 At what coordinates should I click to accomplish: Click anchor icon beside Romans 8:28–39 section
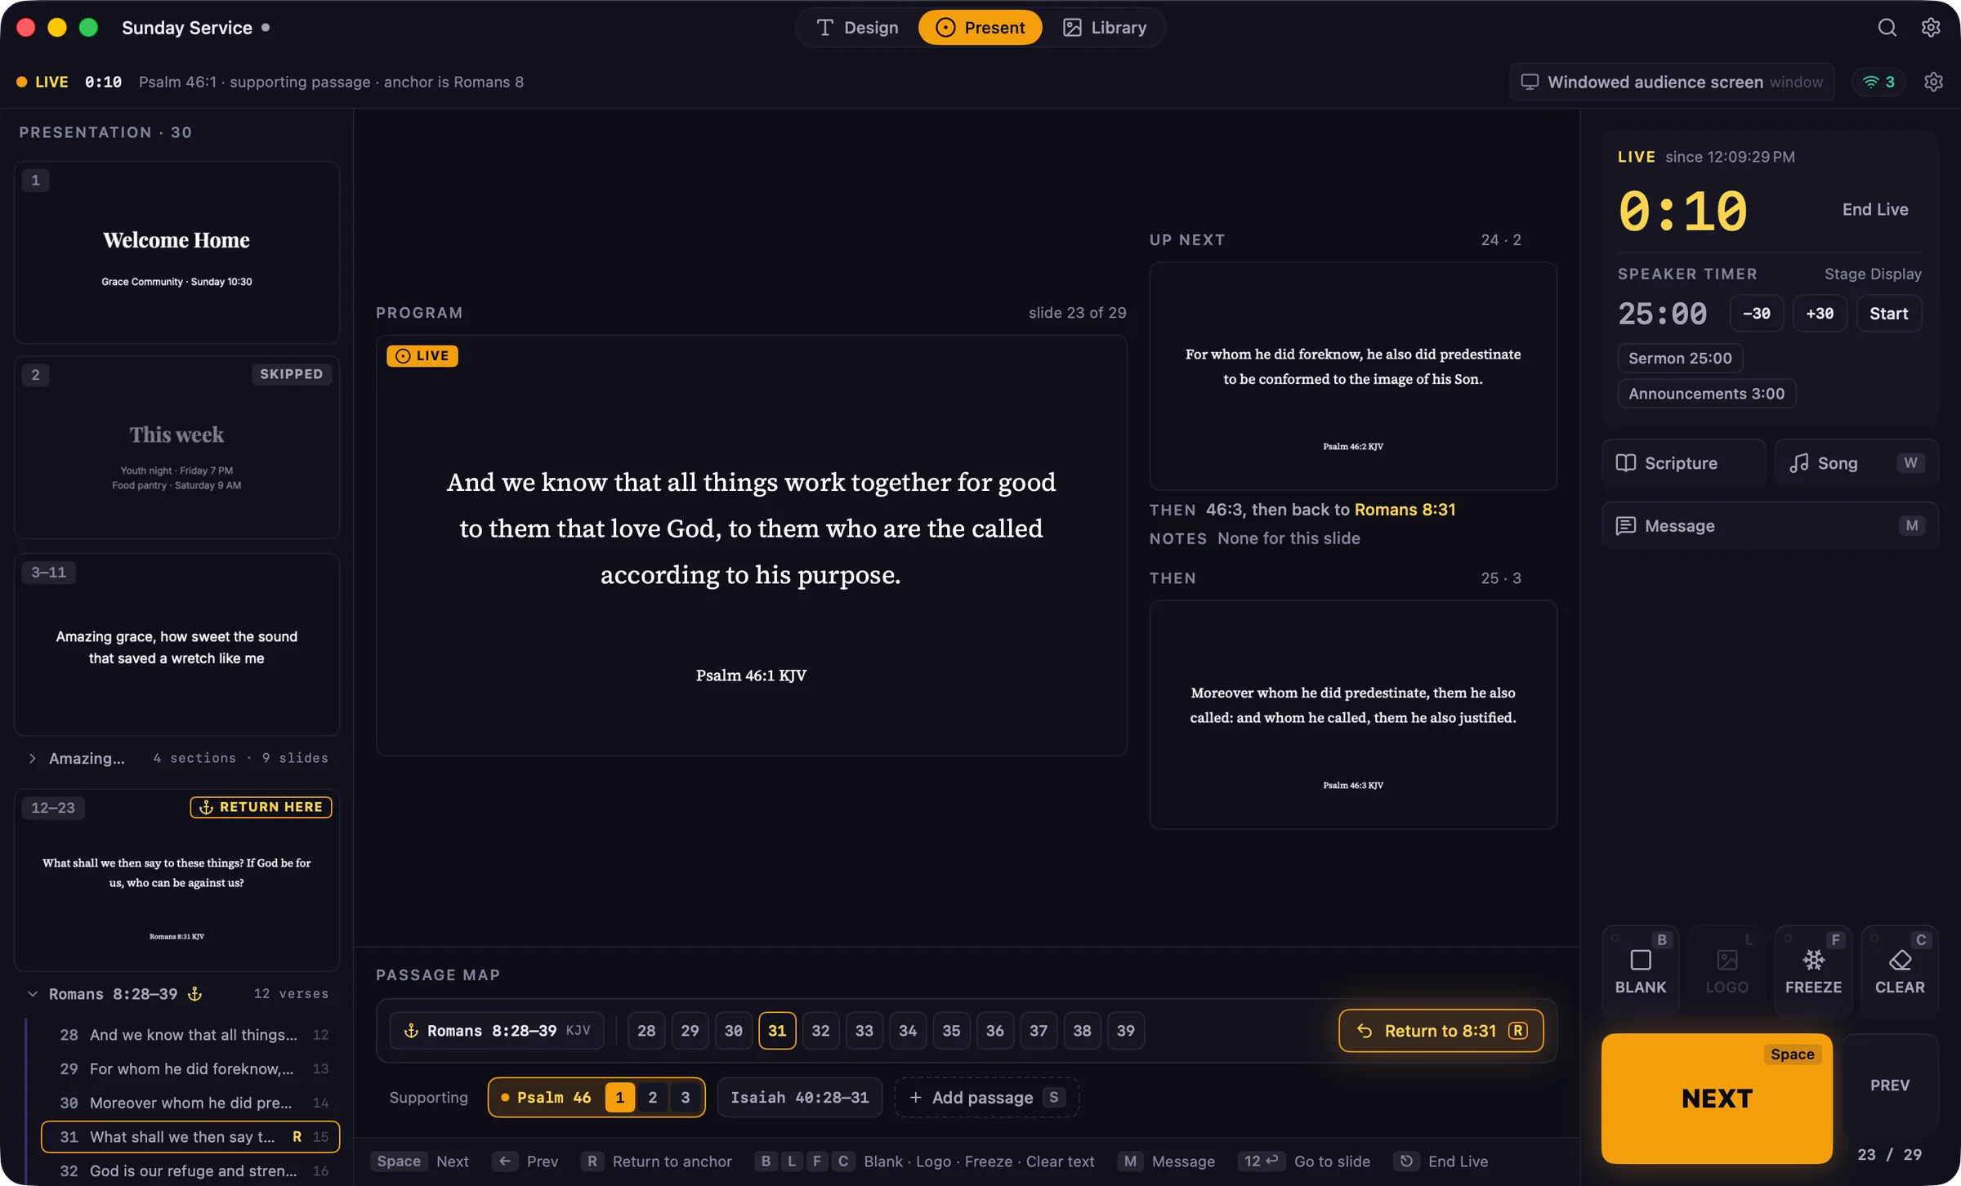194,993
